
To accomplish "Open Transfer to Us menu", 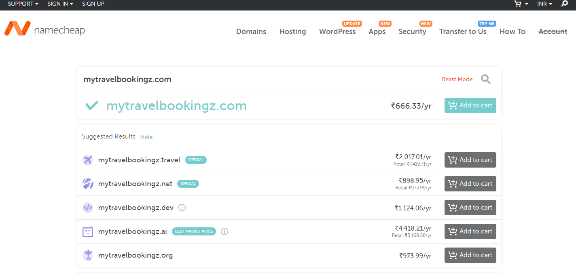I will (463, 31).
